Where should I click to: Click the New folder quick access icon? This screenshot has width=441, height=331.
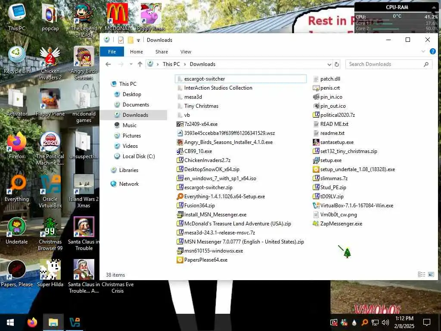point(130,40)
